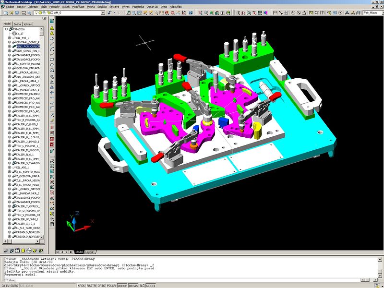Expand the CENTRAL_CONIC_P tree node
This screenshot has height=288, width=384.
10,42
